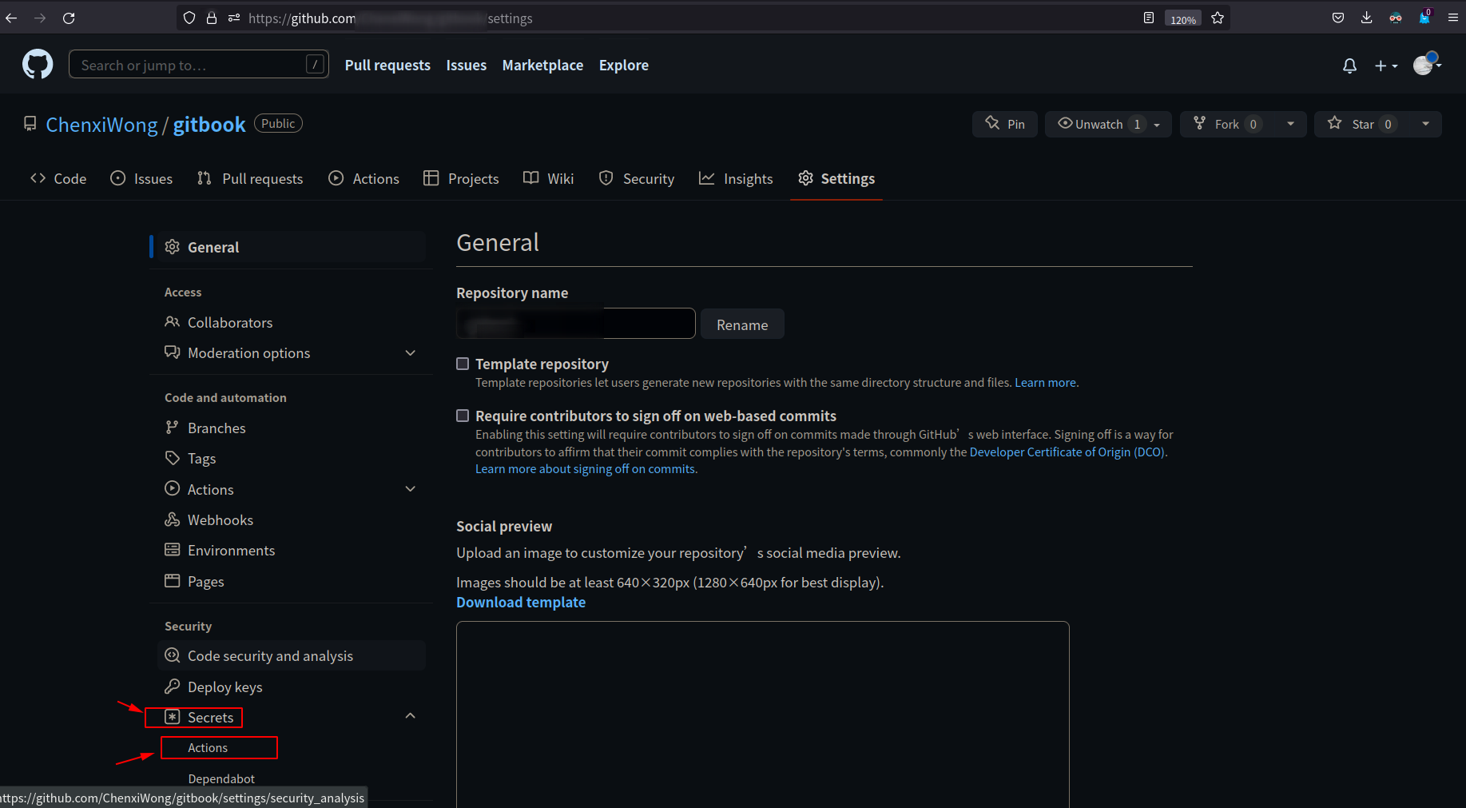The width and height of the screenshot is (1466, 808).
Task: Enable Template repository checkbox
Action: tap(463, 364)
